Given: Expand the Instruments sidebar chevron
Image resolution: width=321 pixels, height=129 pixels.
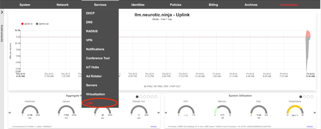Looking at the screenshot, I should [2, 12].
